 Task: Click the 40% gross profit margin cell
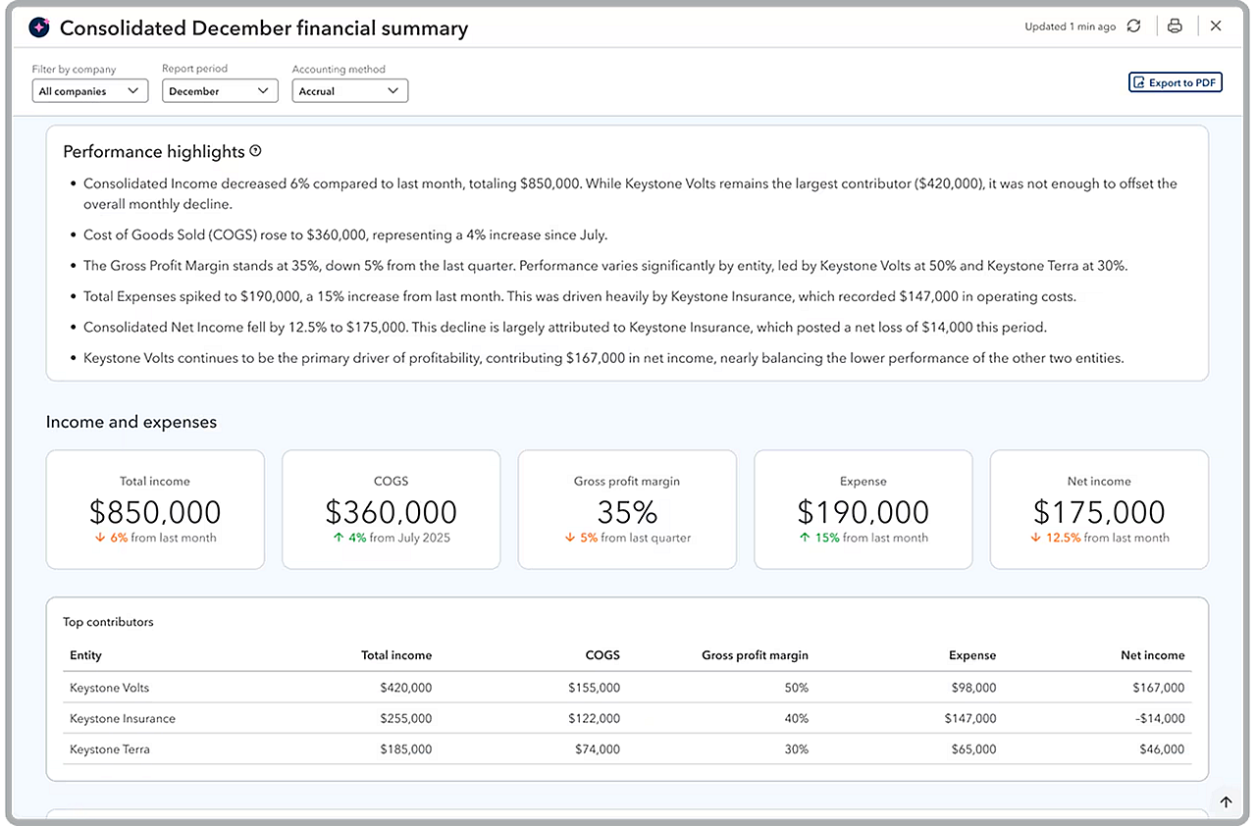pos(797,719)
